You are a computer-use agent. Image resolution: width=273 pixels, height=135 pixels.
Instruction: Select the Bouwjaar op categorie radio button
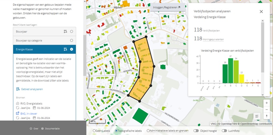tap(72, 40)
